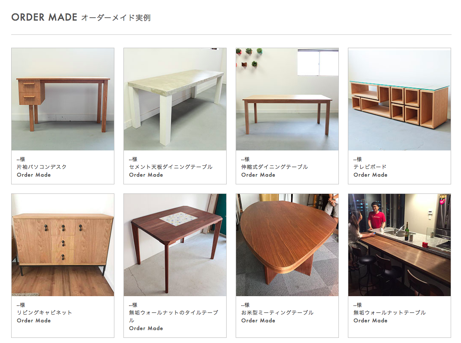
Task: Click the 無垢ウォールナットのタイルテーブル title link
Action: click(x=173, y=316)
